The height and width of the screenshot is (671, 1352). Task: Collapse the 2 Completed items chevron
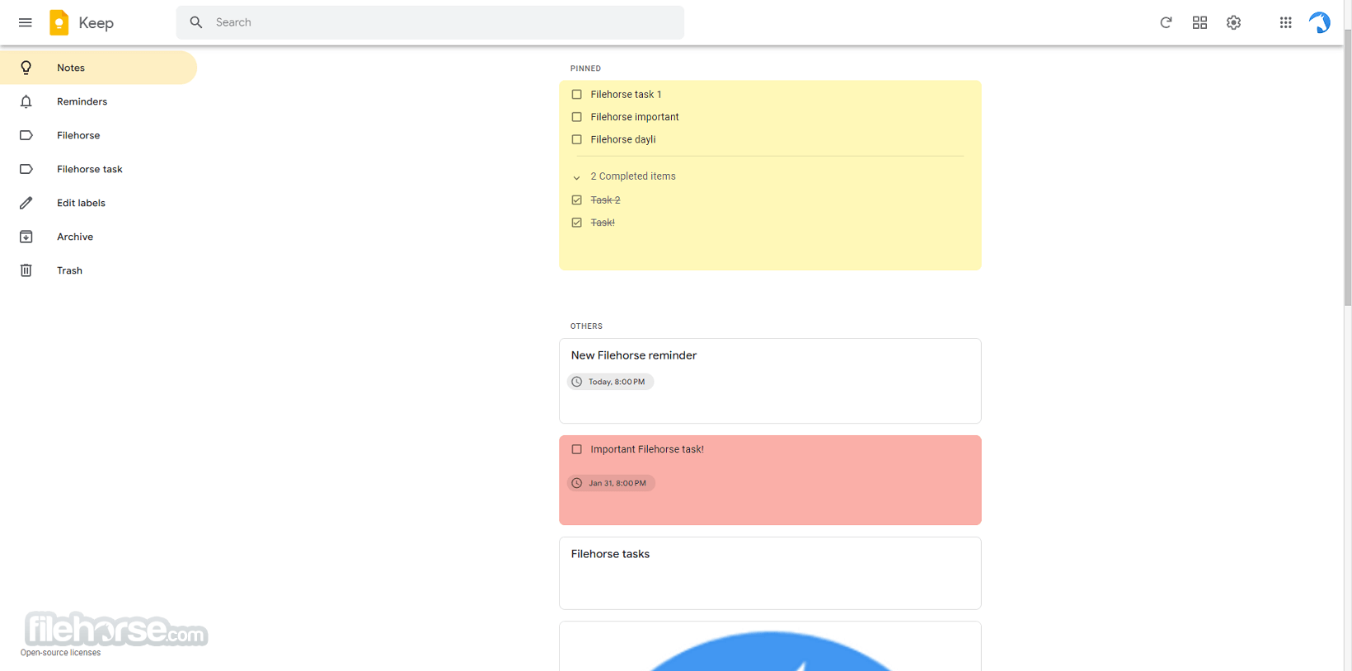pyautogui.click(x=577, y=177)
